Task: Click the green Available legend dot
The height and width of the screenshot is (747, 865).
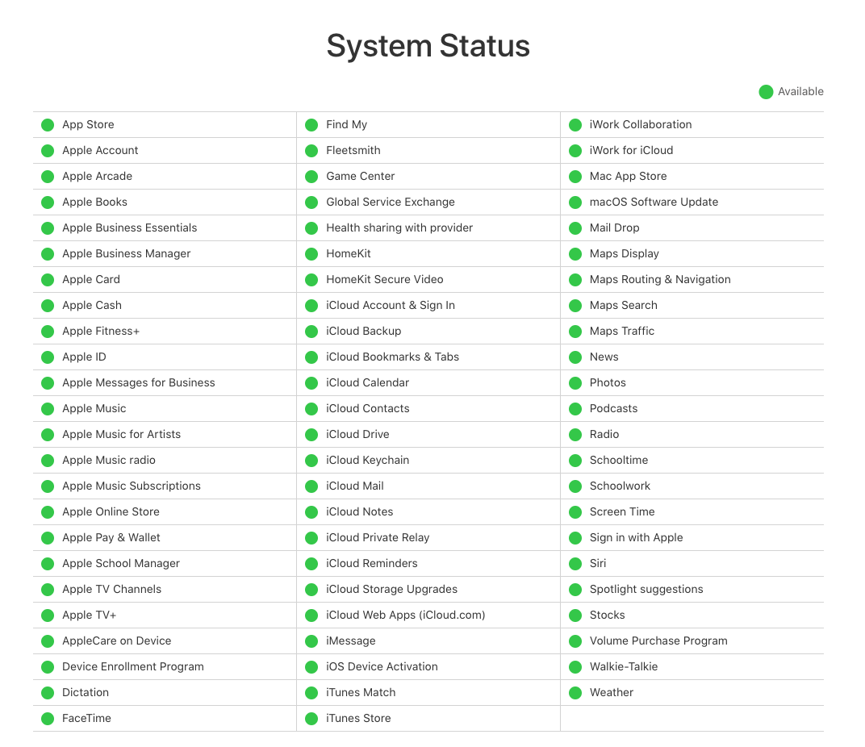Action: 766,92
